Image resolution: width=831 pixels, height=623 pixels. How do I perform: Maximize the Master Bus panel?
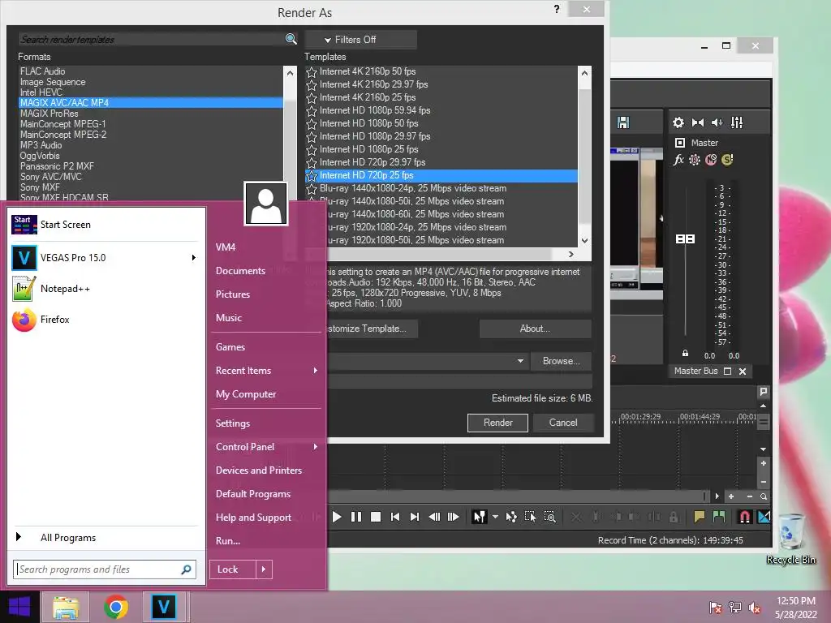[x=728, y=372]
